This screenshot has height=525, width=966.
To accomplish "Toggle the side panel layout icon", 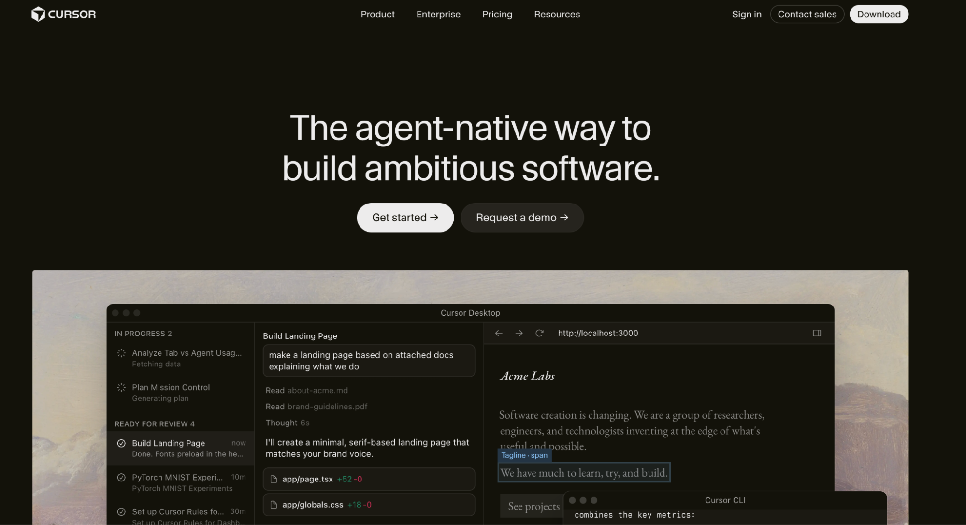I will [x=817, y=333].
